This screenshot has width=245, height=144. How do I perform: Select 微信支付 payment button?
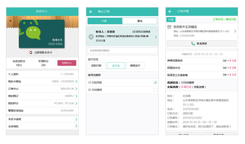pyautogui.click(x=135, y=66)
